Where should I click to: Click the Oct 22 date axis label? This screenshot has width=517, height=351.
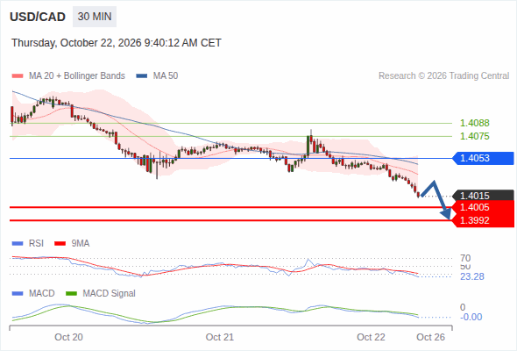[371, 337]
